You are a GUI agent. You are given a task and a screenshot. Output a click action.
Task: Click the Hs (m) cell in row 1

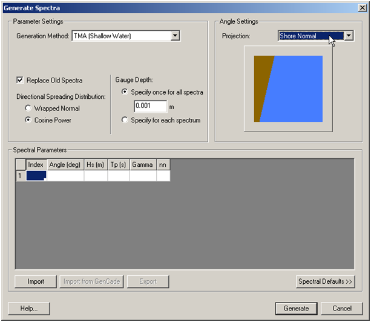coord(96,176)
